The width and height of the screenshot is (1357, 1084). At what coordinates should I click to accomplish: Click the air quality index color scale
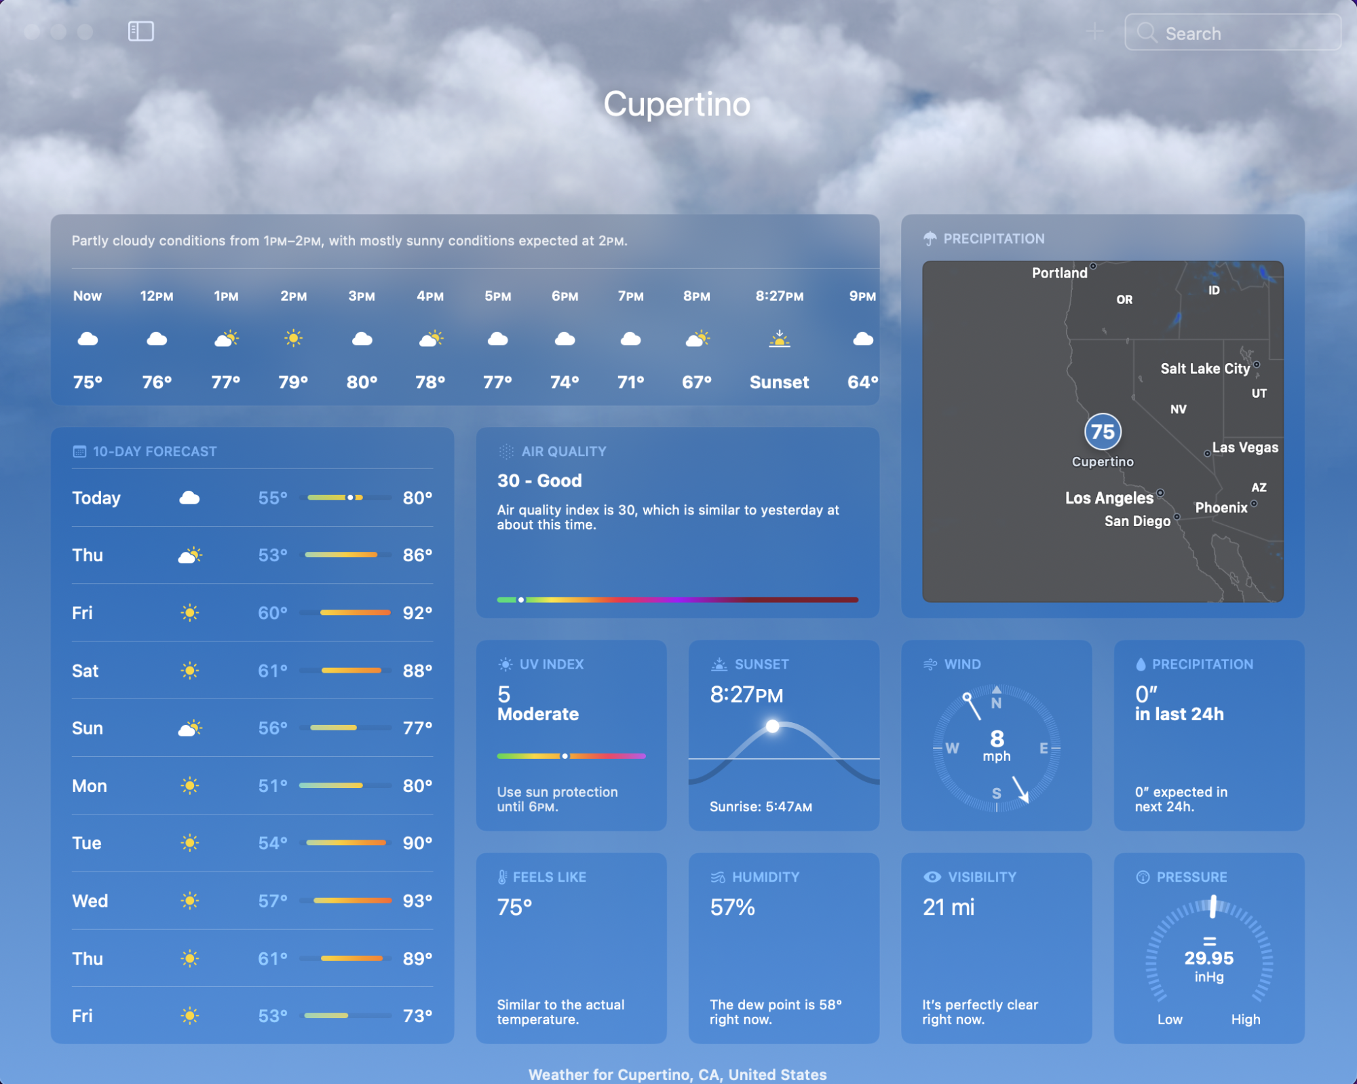[x=676, y=600]
